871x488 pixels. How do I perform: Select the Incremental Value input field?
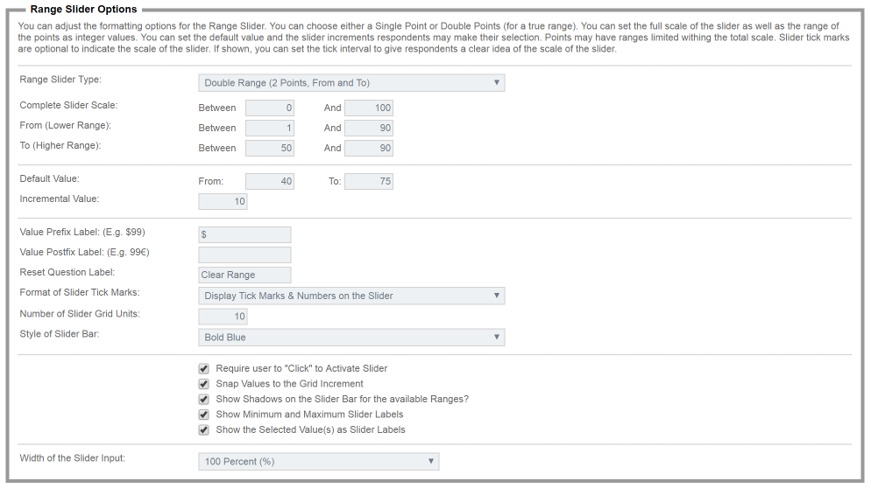223,202
